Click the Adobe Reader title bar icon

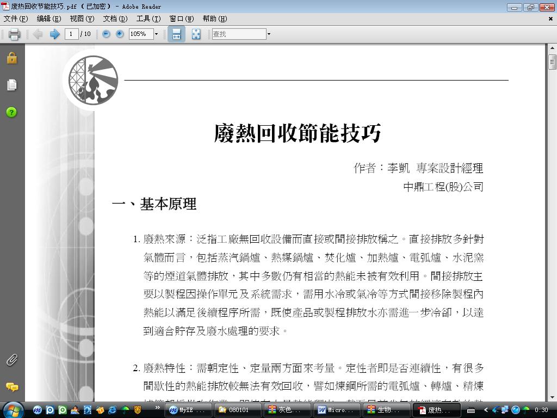click(5, 6)
